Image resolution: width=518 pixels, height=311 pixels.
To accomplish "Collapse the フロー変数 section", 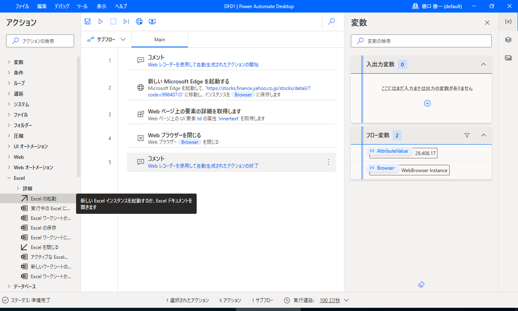I will (483, 135).
